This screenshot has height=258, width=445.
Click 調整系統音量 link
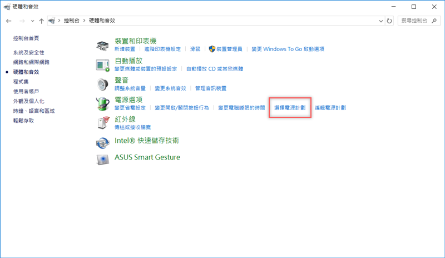tap(130, 88)
